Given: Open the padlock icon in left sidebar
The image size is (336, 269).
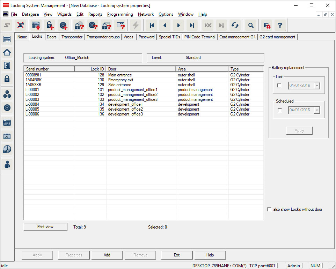Looking at the screenshot, I should coord(7,79).
